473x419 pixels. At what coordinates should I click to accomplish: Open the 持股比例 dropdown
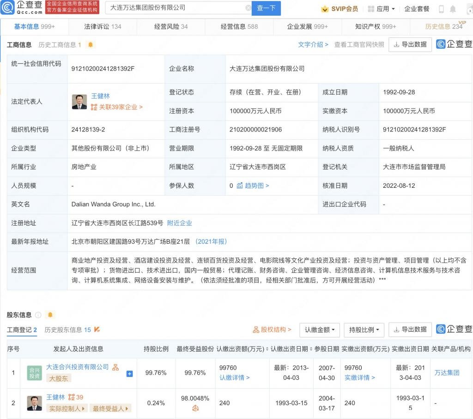click(364, 330)
